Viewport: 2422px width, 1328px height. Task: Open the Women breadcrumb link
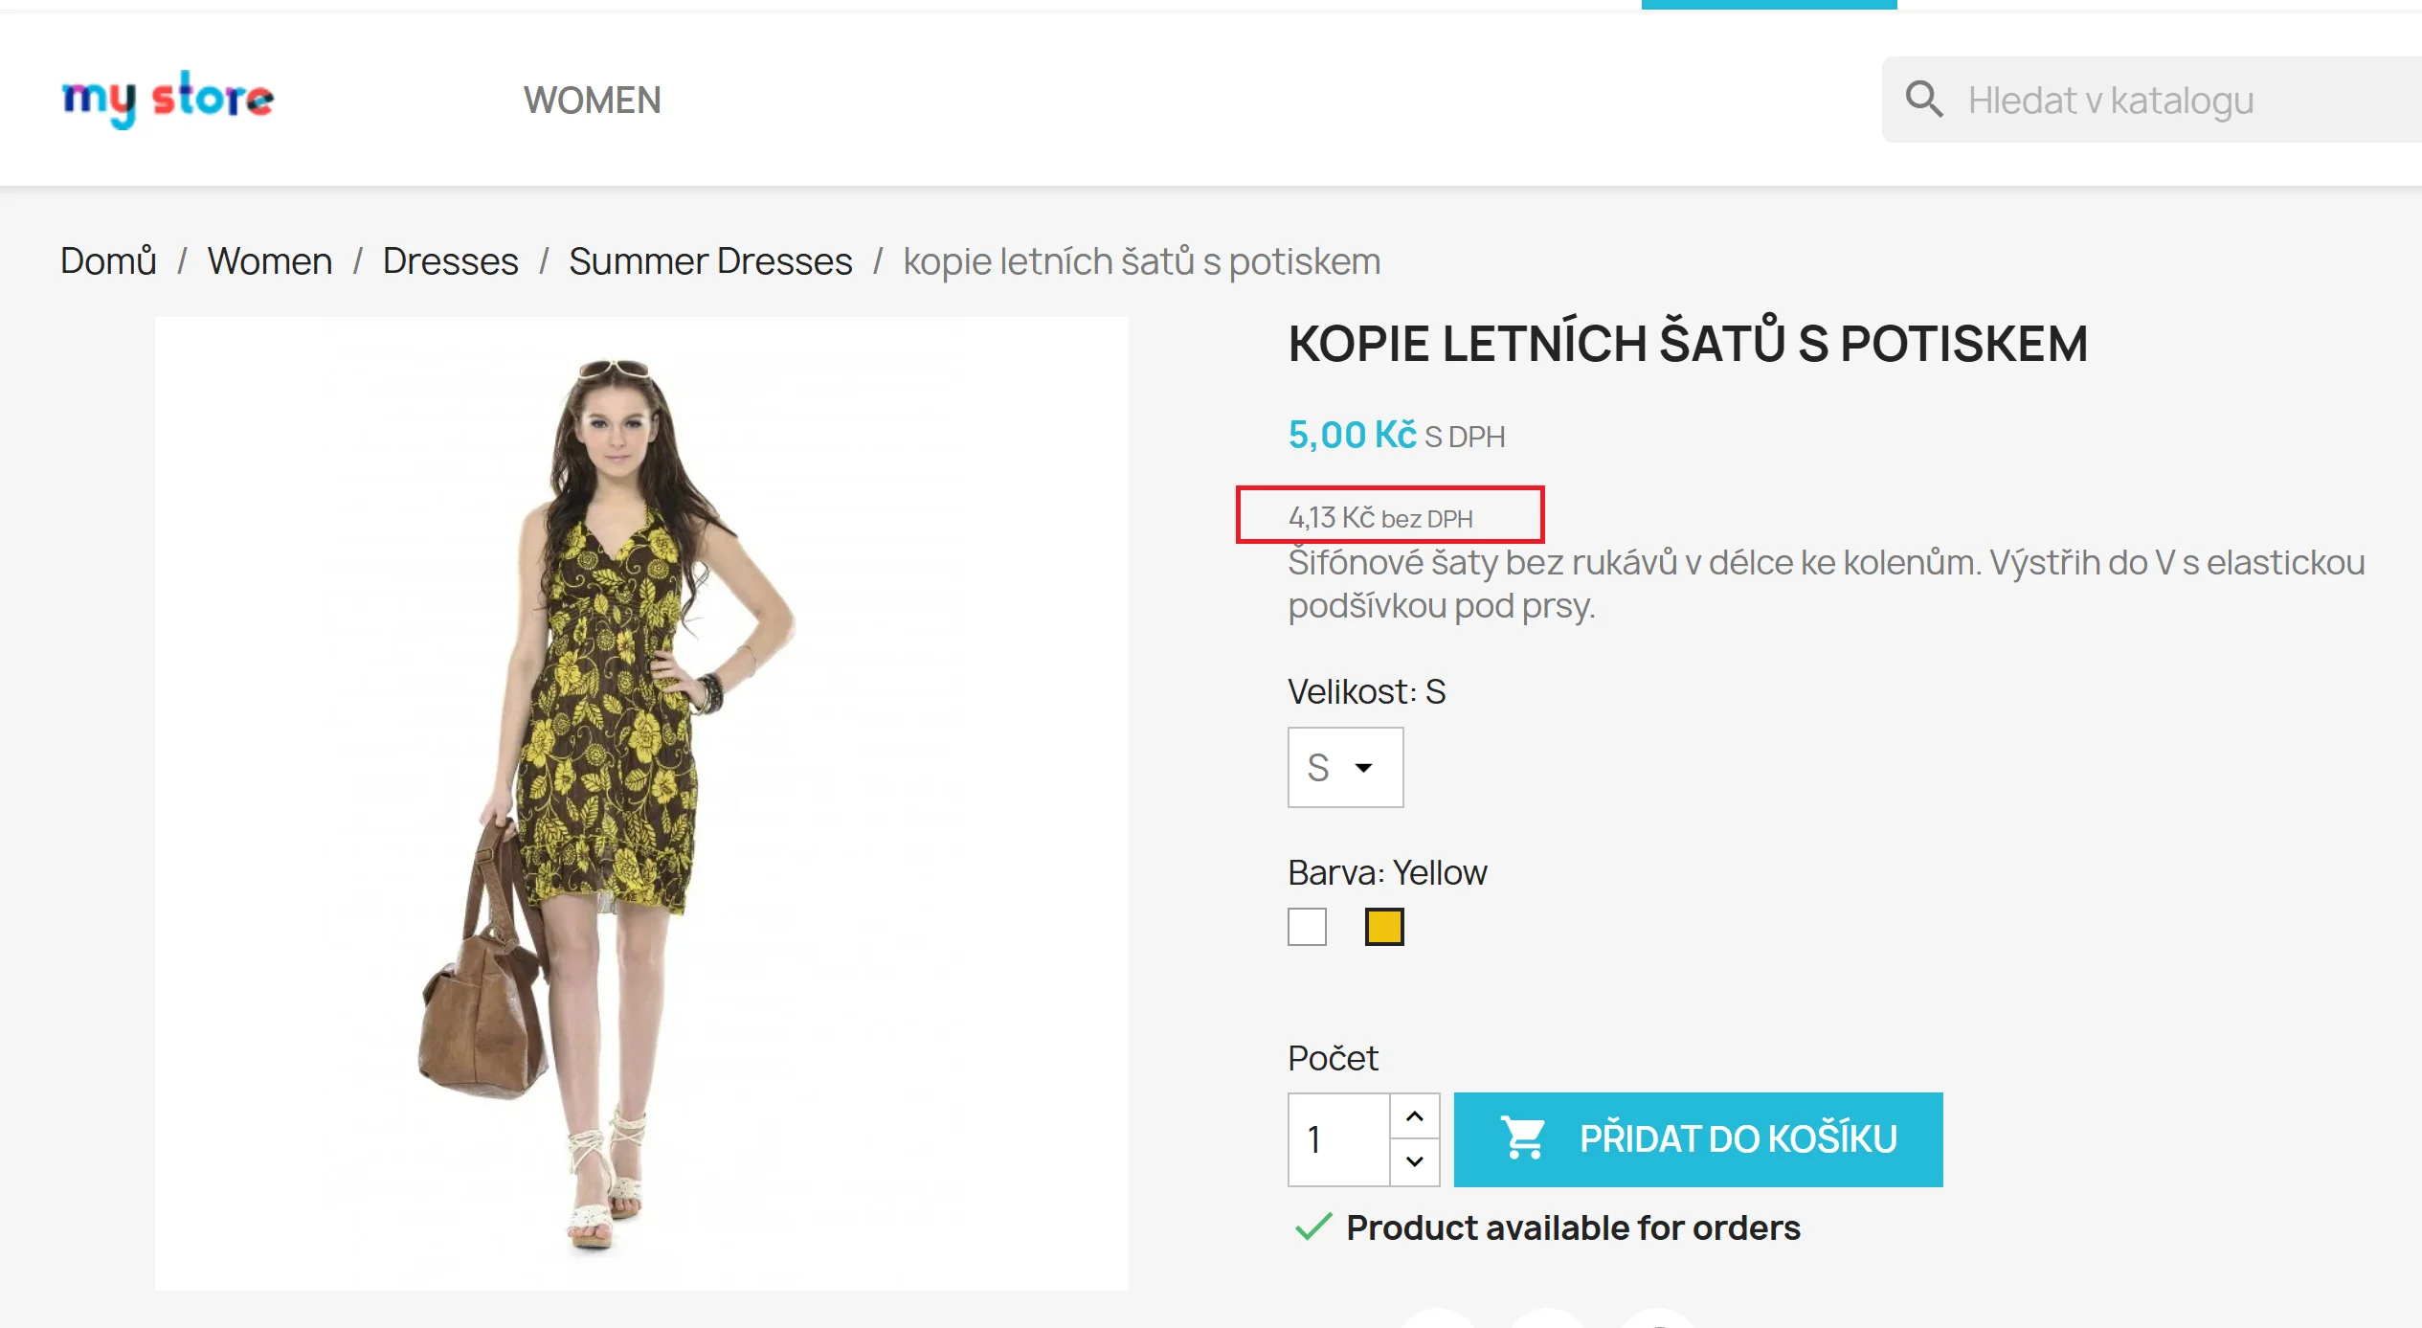[270, 261]
